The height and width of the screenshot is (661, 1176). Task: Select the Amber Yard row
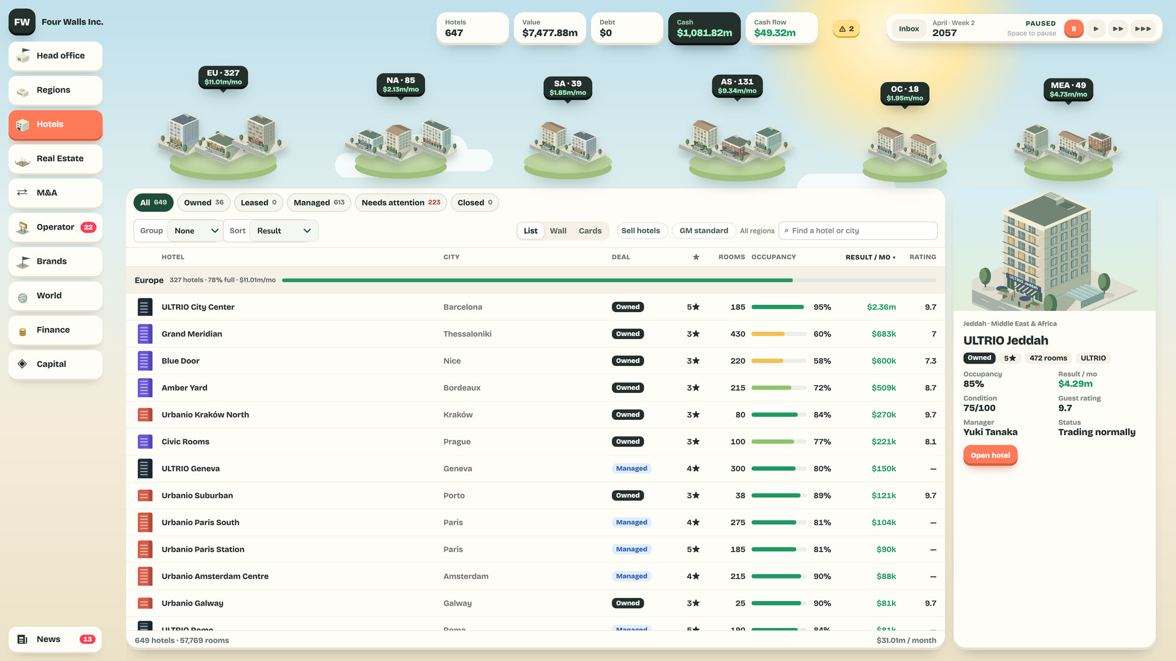tap(535, 388)
